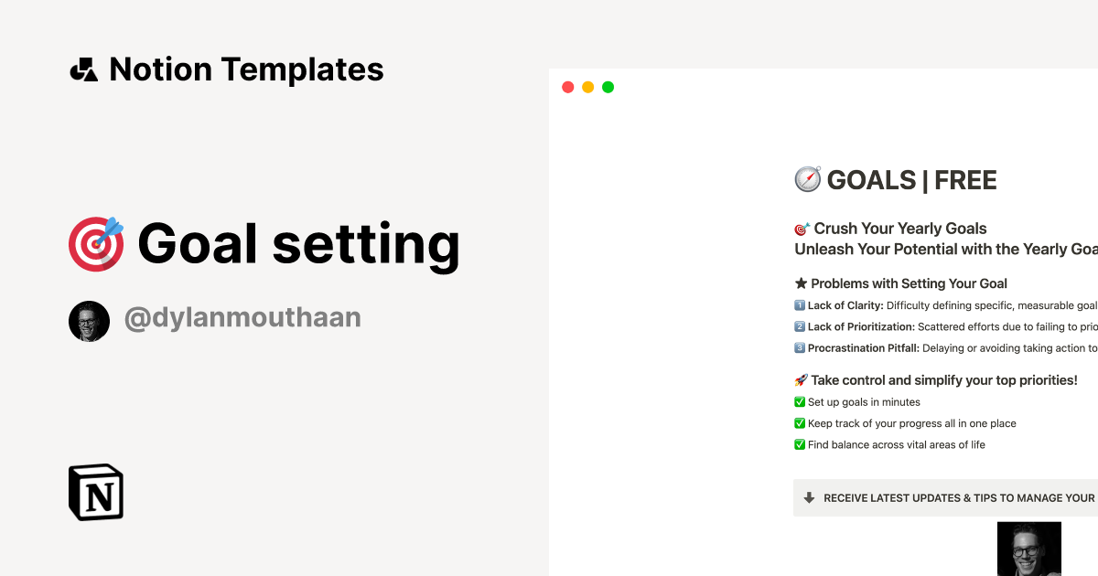
Task: Open the @dylanmouthaan profile link
Action: point(242,316)
